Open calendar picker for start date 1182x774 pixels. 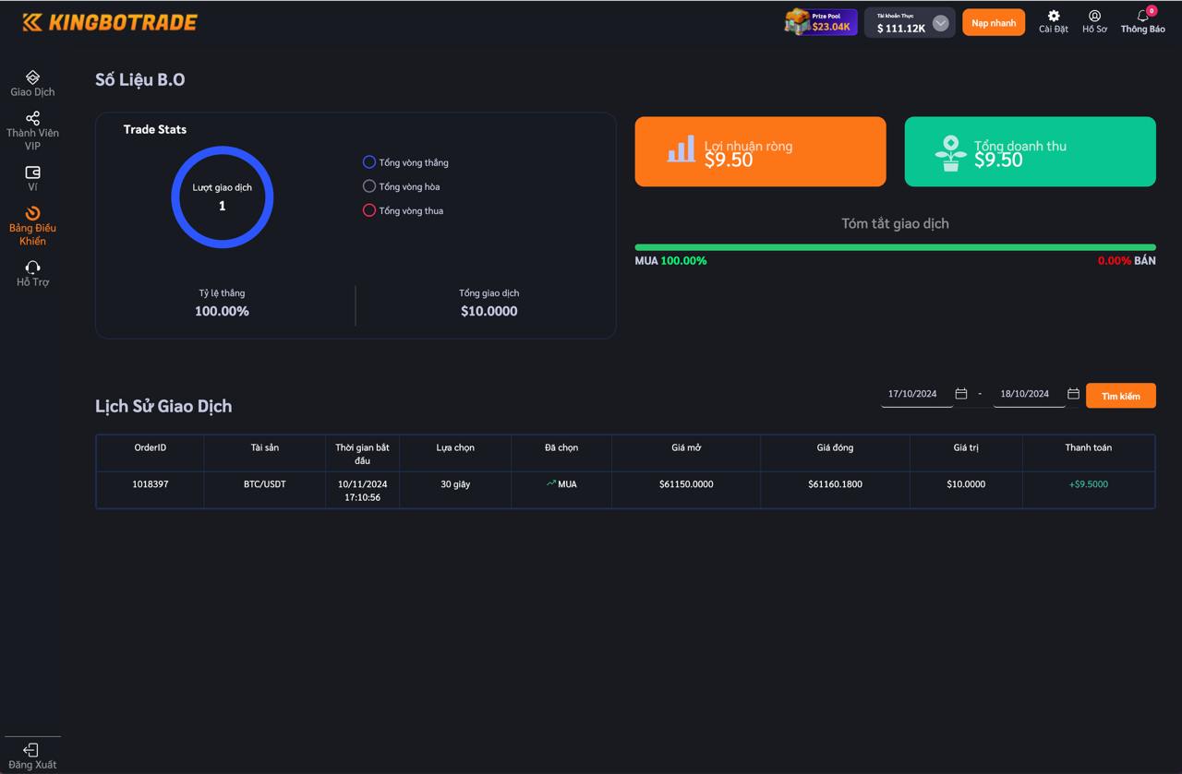[x=960, y=394]
